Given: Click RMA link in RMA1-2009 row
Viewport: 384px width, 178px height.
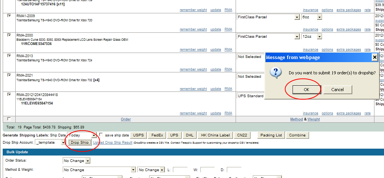Looking at the screenshot, I should click(x=228, y=29).
